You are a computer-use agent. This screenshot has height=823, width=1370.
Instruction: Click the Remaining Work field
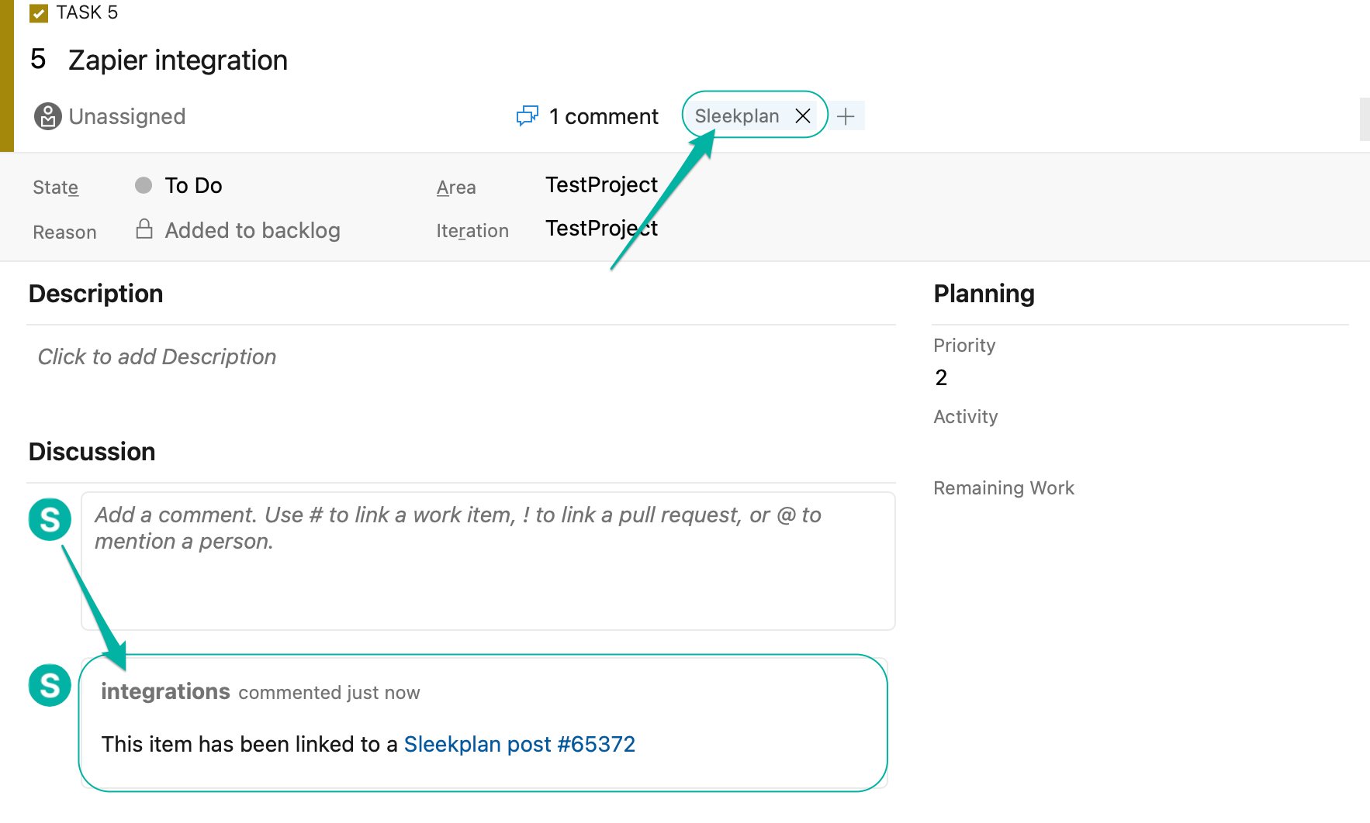pos(1003,488)
